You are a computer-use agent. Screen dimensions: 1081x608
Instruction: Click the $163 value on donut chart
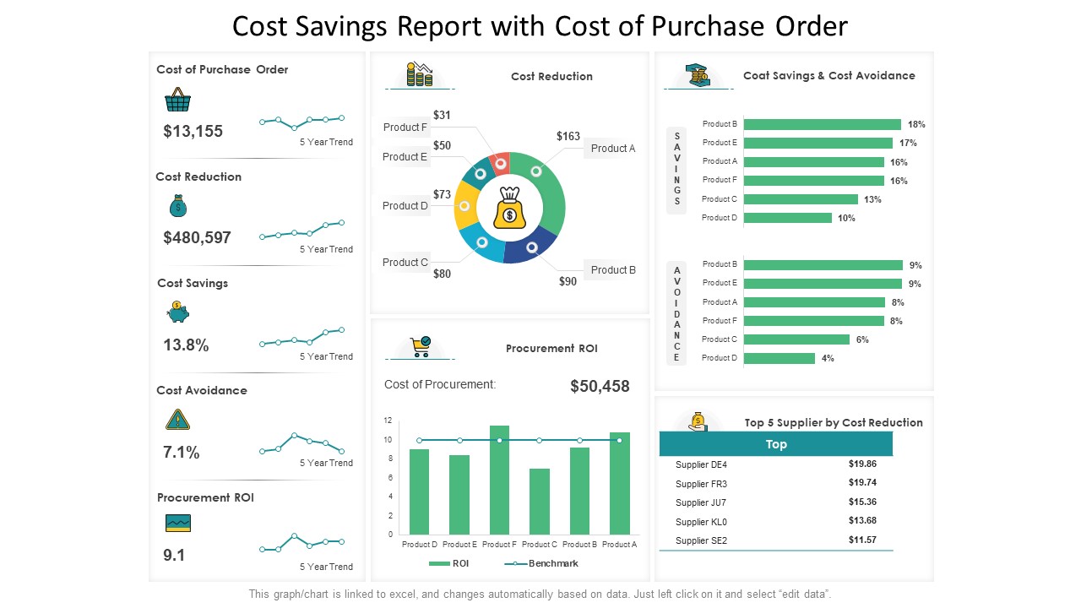568,136
